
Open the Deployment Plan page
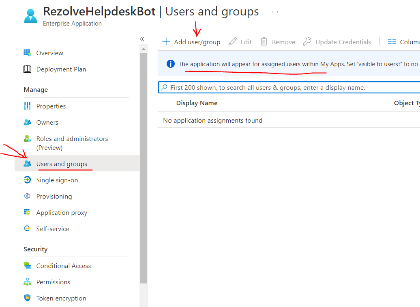[x=61, y=69]
